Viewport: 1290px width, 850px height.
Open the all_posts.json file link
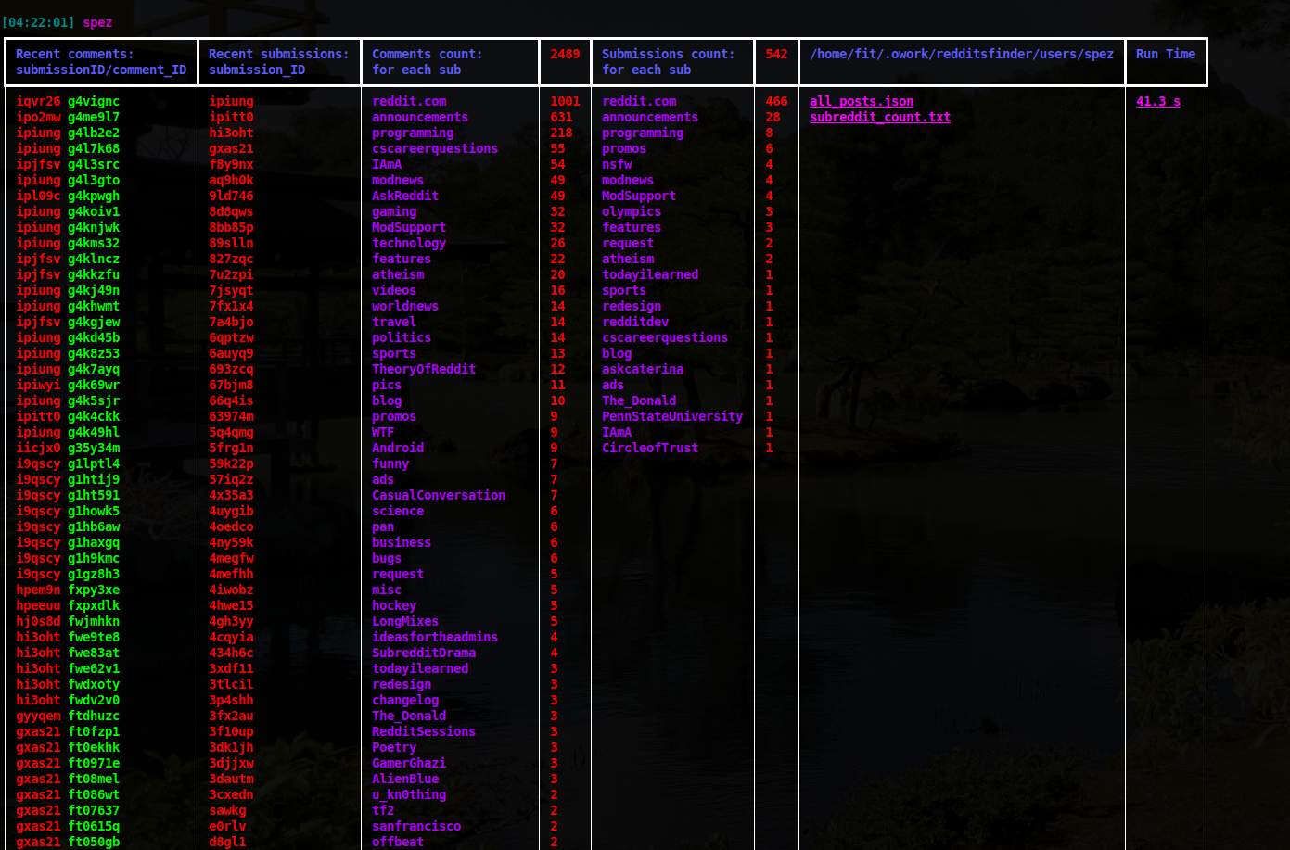[x=862, y=101]
